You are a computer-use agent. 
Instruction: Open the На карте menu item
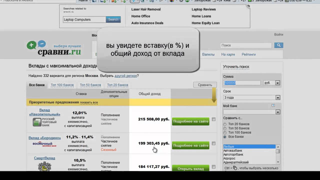(x=228, y=54)
